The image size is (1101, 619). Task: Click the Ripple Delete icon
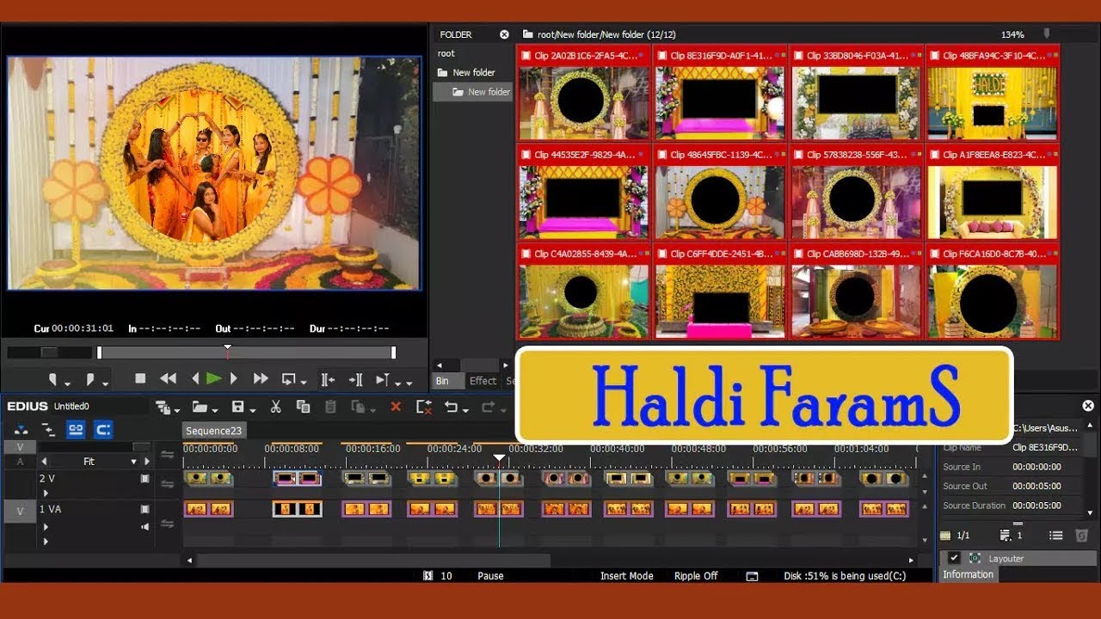[x=423, y=408]
